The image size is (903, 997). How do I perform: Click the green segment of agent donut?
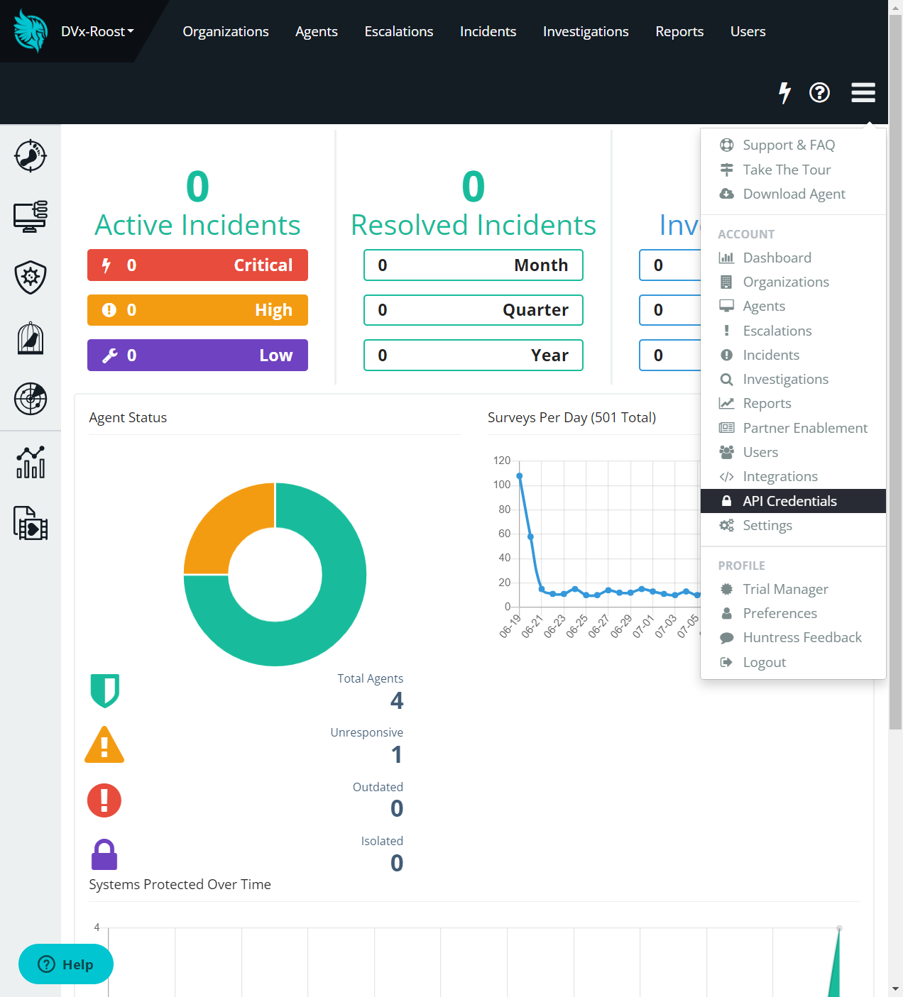[x=326, y=616]
